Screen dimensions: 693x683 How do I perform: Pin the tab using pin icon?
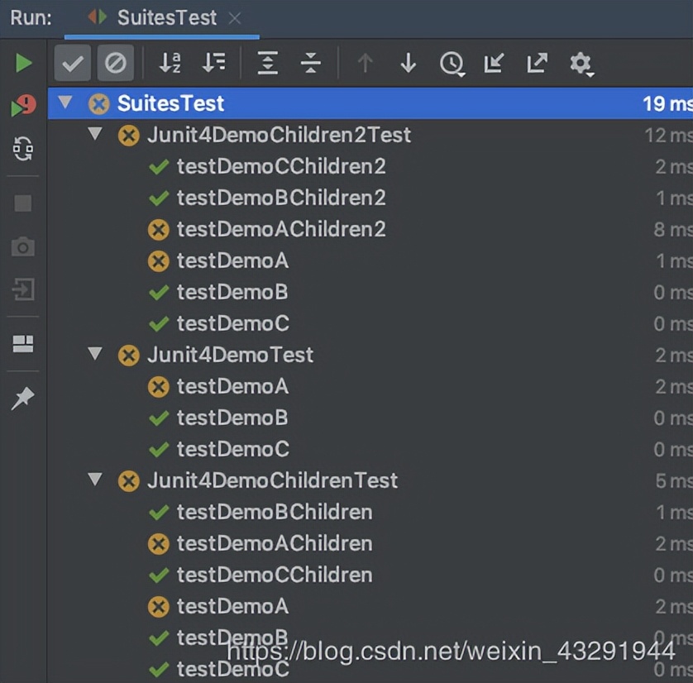click(23, 399)
